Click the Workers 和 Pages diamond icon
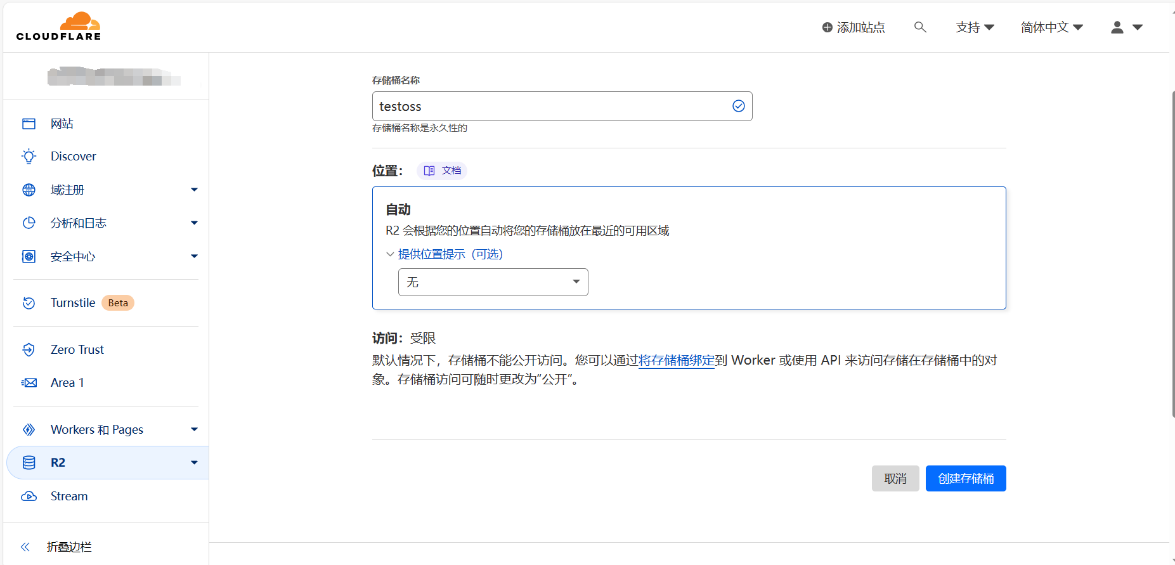This screenshot has width=1175, height=565. pyautogui.click(x=29, y=429)
